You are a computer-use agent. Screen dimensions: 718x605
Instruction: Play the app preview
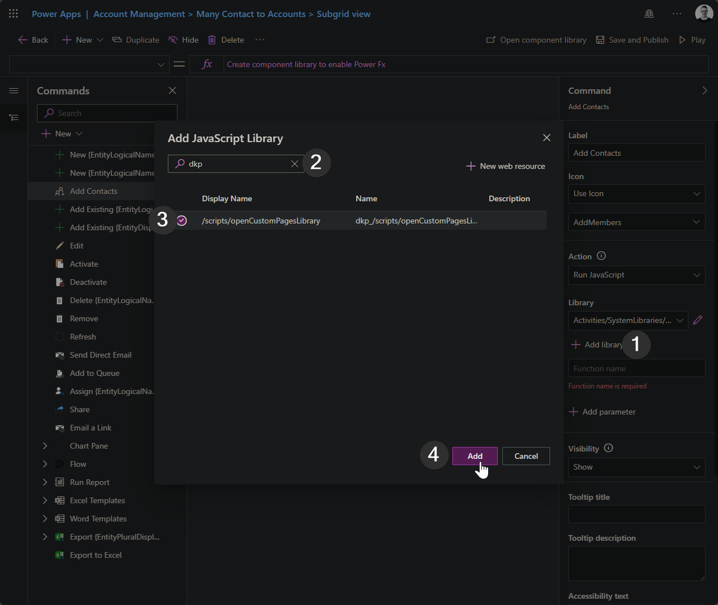click(x=692, y=40)
